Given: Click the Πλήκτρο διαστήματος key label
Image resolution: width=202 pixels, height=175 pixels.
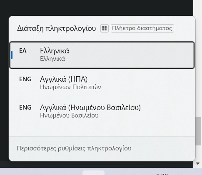Looking at the screenshot, I should 142,28.
